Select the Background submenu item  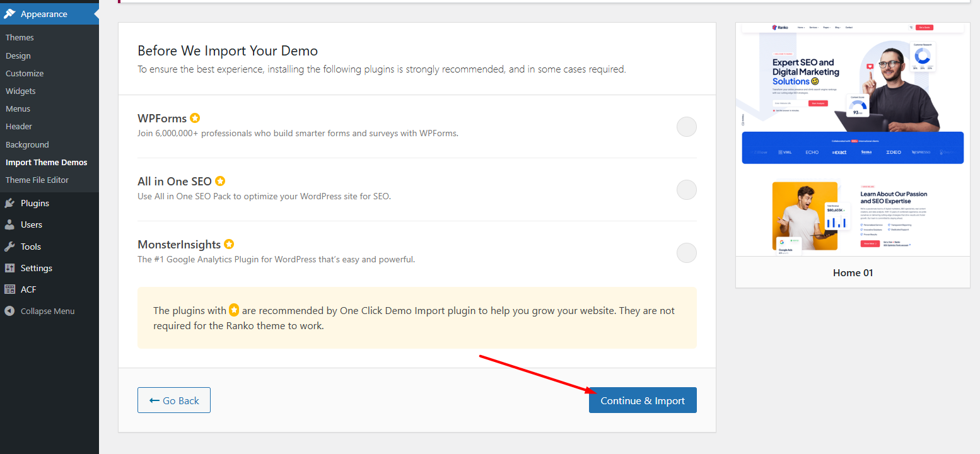[27, 144]
